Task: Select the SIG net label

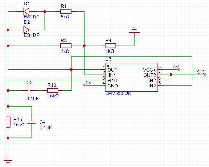Action: 201,72
